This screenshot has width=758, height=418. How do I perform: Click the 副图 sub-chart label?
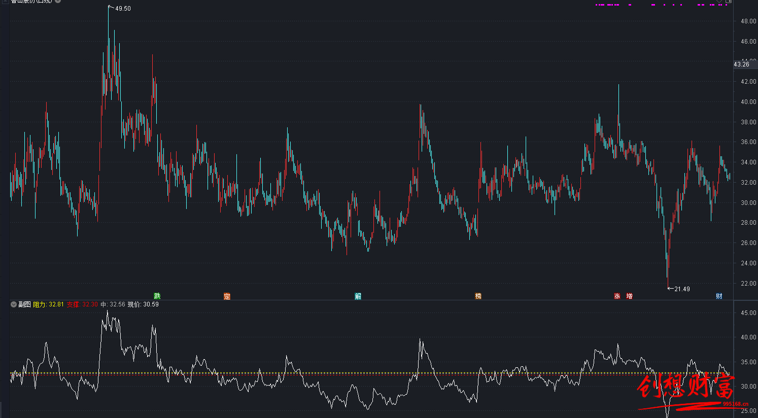tap(24, 304)
